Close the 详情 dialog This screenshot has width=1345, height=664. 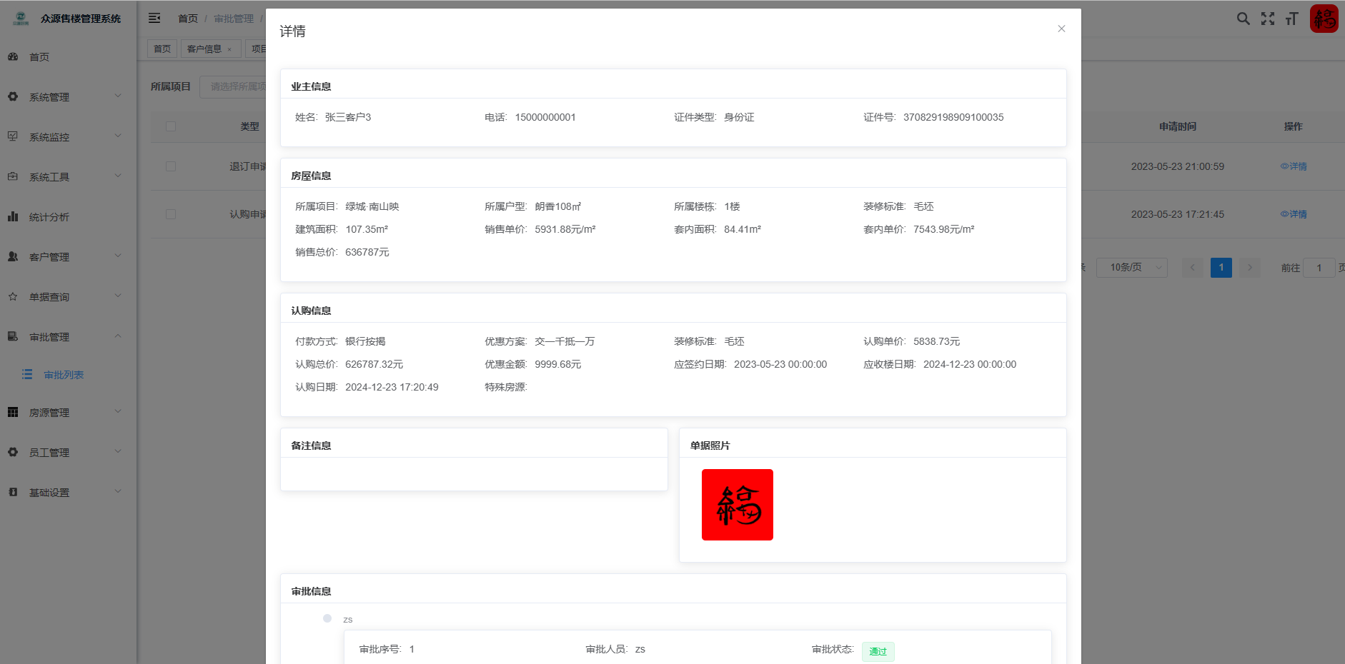pyautogui.click(x=1061, y=29)
